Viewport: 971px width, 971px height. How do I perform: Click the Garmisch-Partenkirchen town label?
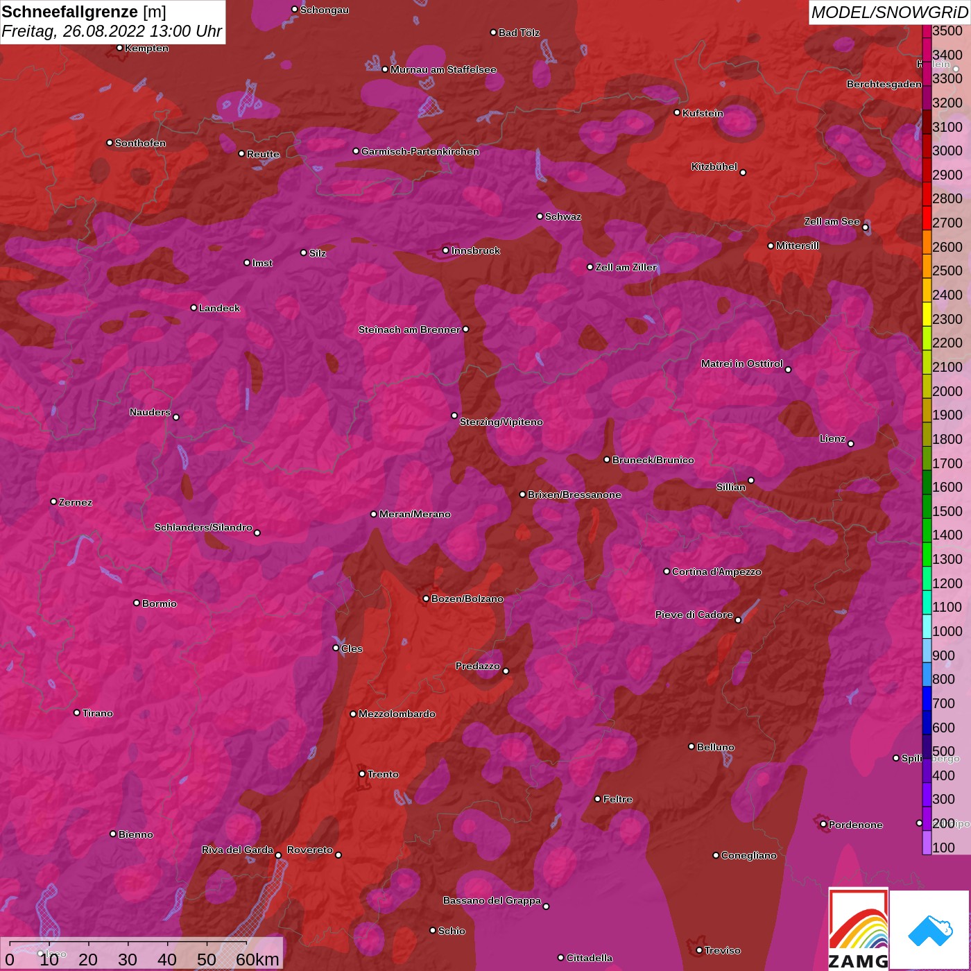coord(420,151)
